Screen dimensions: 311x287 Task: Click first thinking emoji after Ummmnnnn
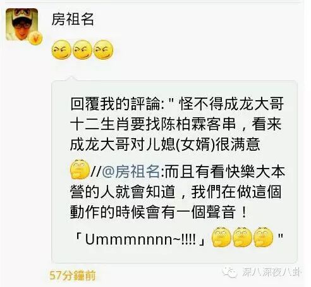(221, 237)
